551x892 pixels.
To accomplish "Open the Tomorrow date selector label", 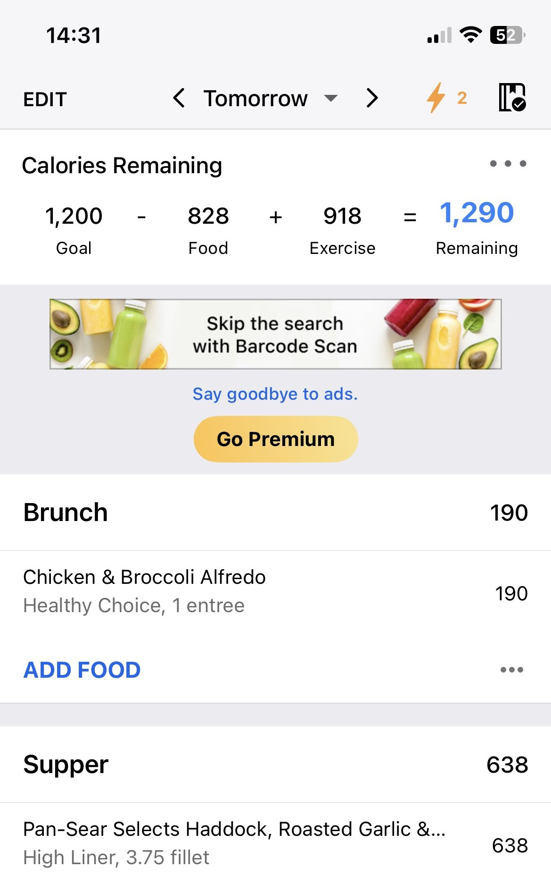I will click(255, 99).
